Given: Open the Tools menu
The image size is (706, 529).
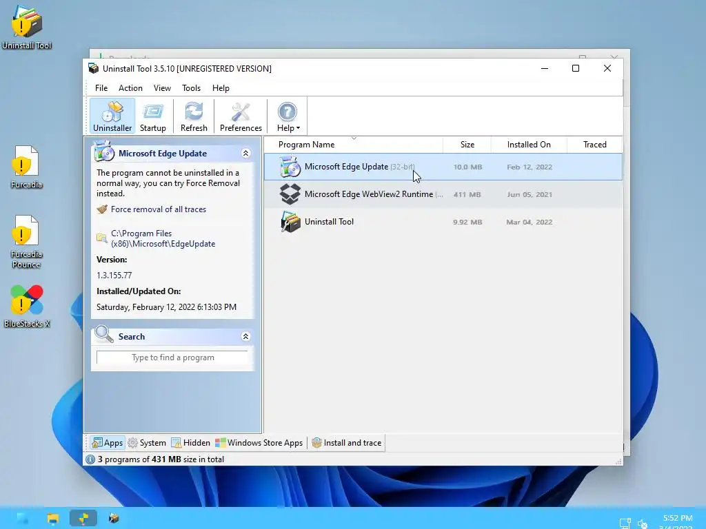Looking at the screenshot, I should [191, 88].
